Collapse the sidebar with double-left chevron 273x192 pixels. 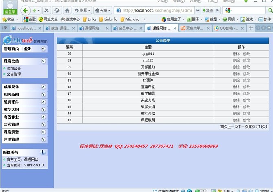43,49
